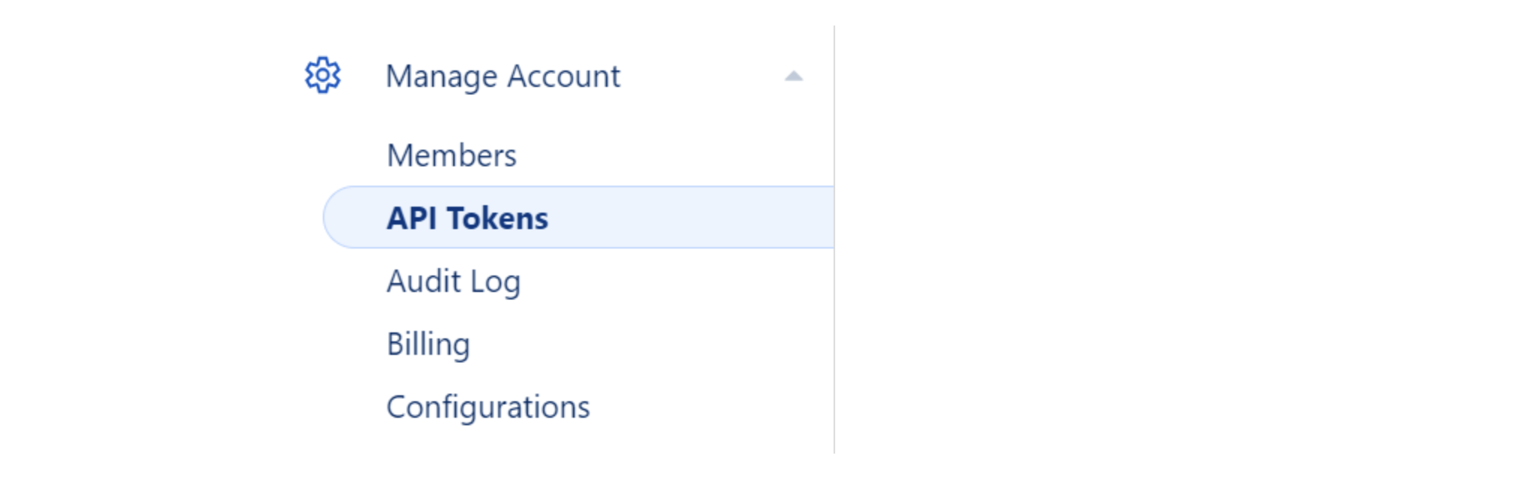Screen dimensions: 1516x485
Task: Select the API Tokens menu item
Action: [467, 219]
